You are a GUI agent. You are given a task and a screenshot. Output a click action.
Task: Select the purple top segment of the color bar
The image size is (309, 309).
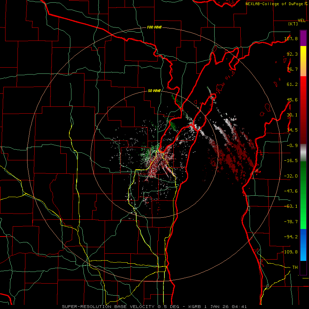tap(303, 38)
